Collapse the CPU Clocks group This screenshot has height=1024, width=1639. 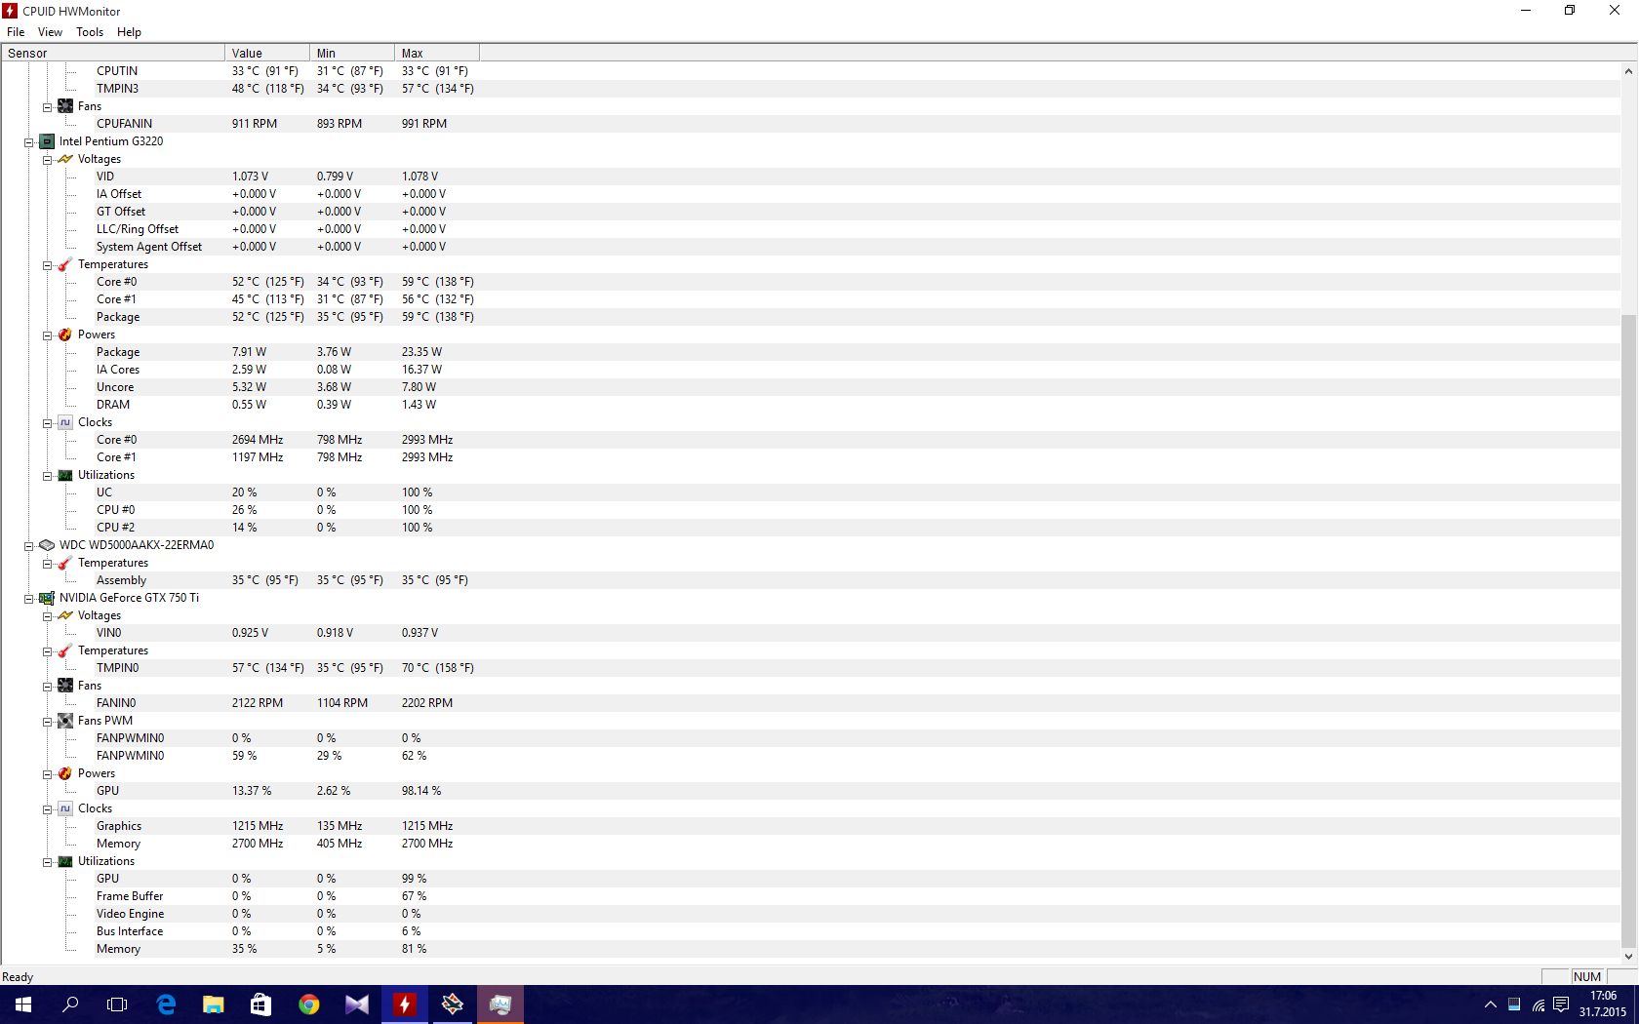click(47, 422)
